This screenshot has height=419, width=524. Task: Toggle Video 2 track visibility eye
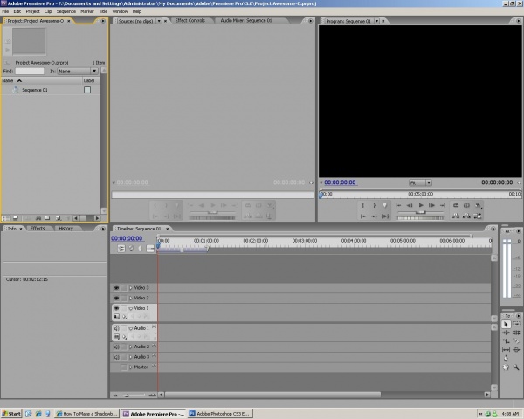coord(115,298)
